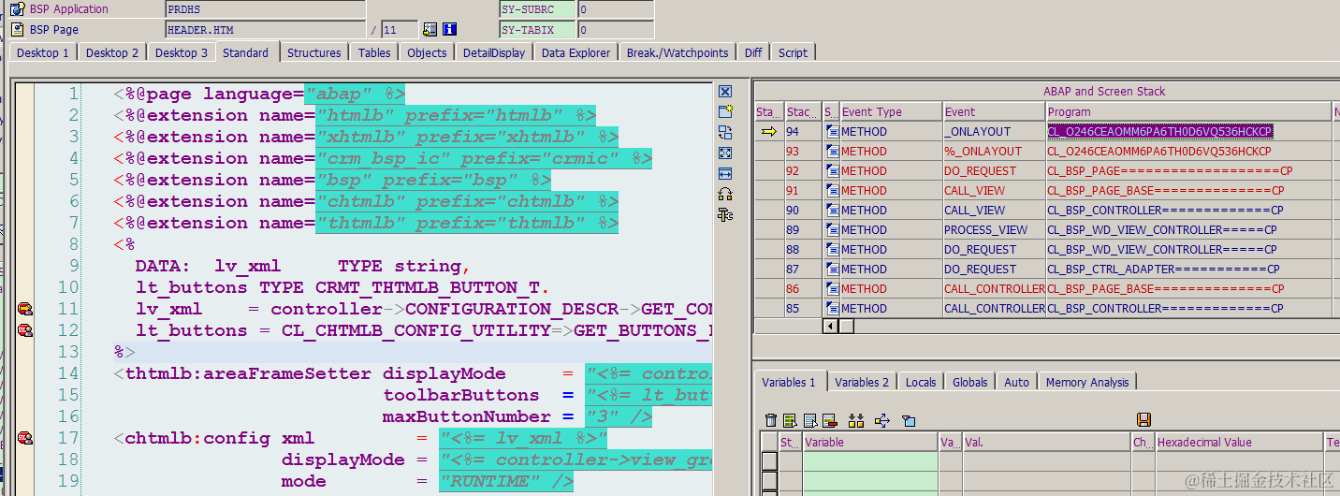Viewport: 1340px width, 496px height.
Task: Switch to Desktop 1 tab
Action: pyautogui.click(x=43, y=53)
